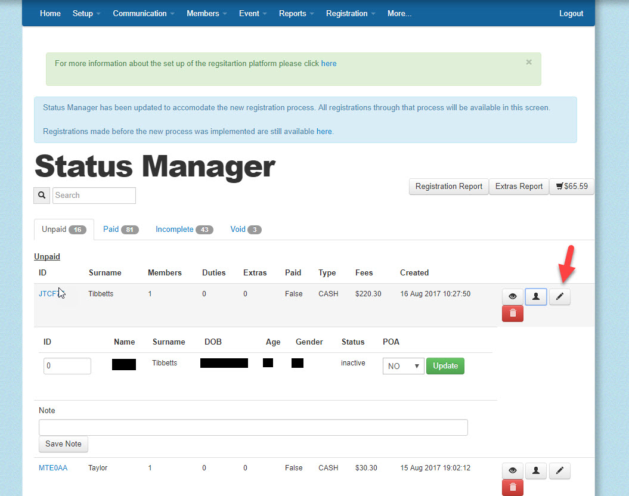This screenshot has width=629, height=496.
Task: Click into the Note text field
Action: [x=253, y=427]
